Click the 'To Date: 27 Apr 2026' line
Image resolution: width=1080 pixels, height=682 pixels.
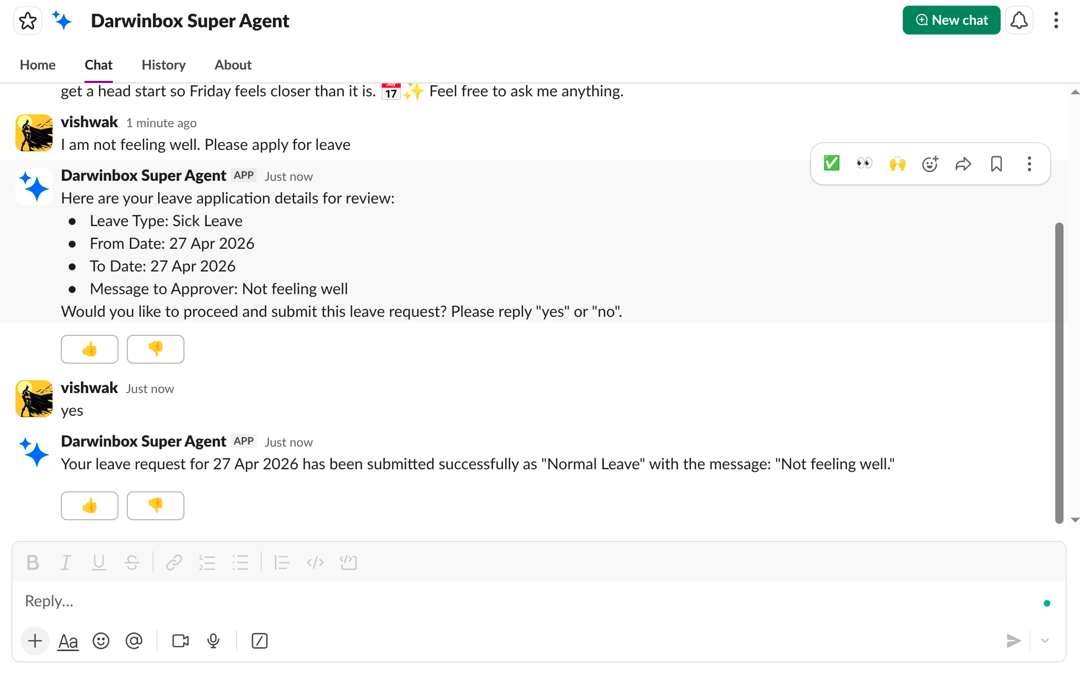162,266
